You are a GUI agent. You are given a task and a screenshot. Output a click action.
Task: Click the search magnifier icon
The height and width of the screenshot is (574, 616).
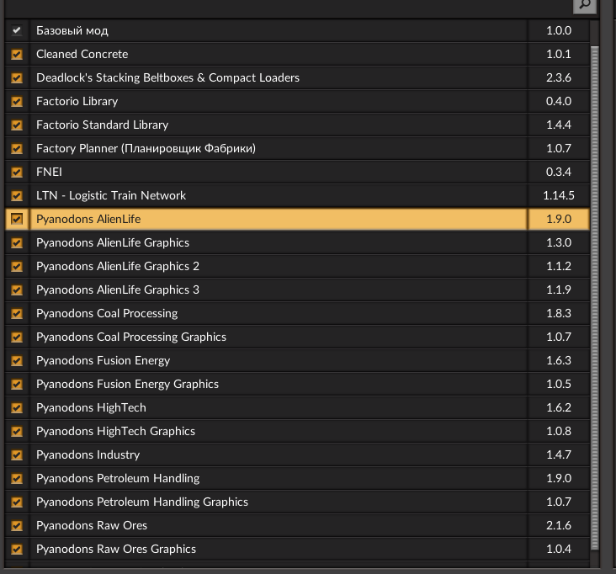584,6
